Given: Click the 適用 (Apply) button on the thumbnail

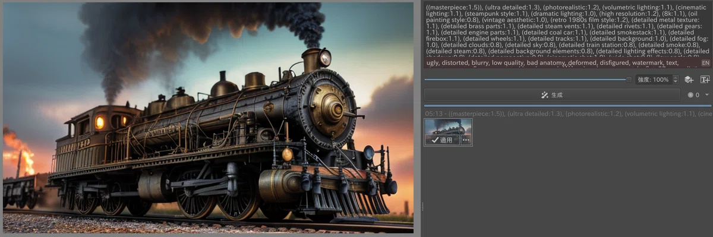Looking at the screenshot, I should (442, 140).
